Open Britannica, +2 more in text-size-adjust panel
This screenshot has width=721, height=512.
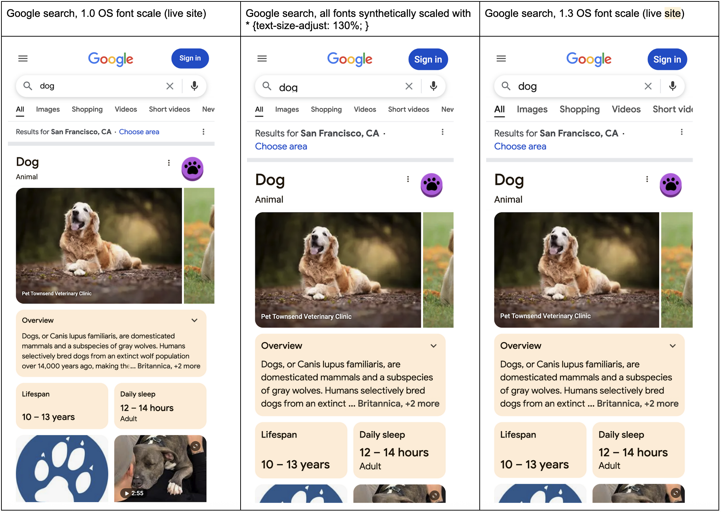[399, 404]
